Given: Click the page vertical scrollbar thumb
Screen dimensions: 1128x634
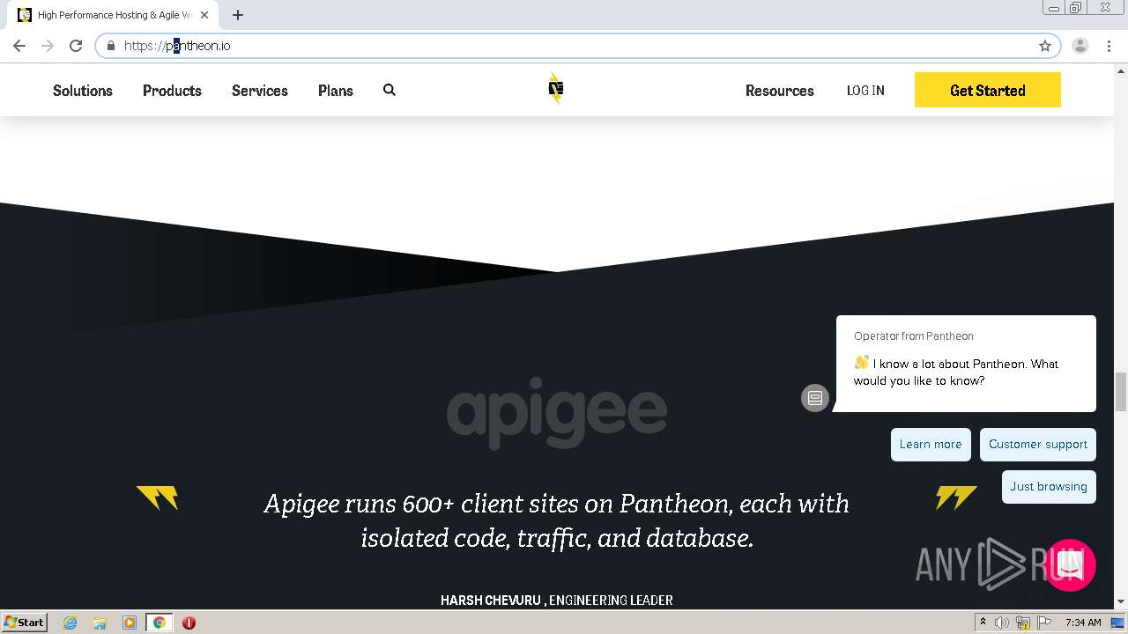Looking at the screenshot, I should click(x=1121, y=391).
